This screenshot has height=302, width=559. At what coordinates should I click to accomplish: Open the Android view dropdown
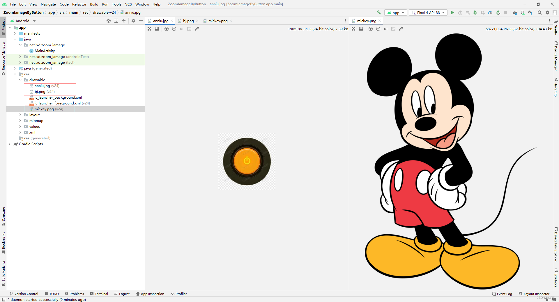pyautogui.click(x=23, y=21)
